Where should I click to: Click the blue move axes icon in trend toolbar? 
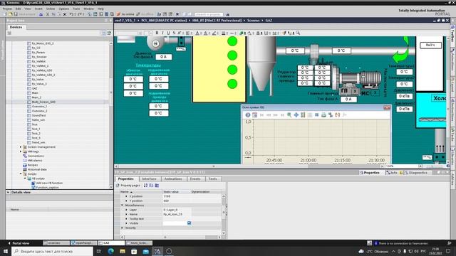(296, 115)
